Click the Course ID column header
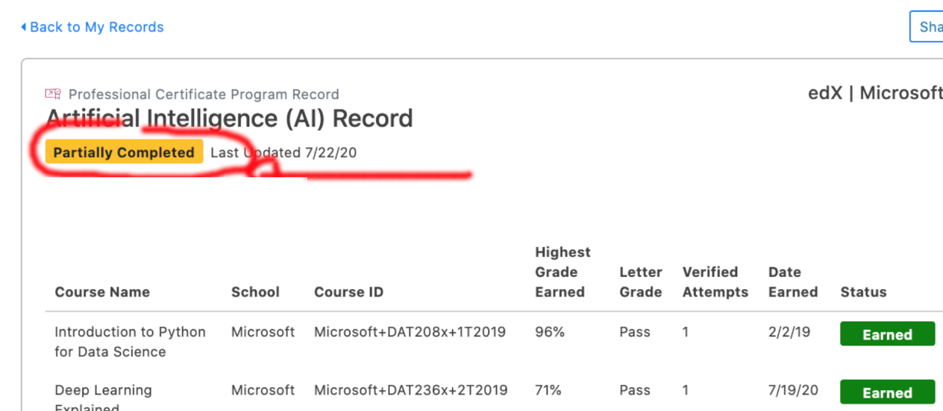The height and width of the screenshot is (411, 943). pos(348,292)
